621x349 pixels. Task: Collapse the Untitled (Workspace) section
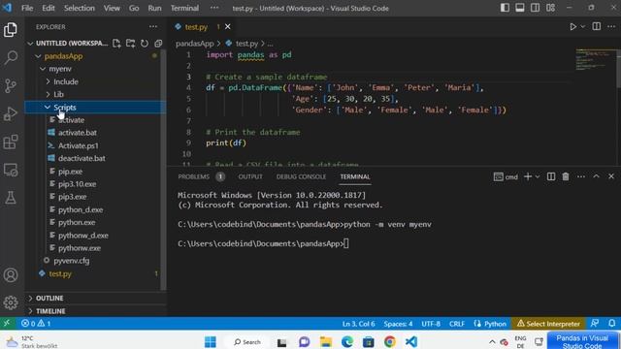[x=30, y=43]
